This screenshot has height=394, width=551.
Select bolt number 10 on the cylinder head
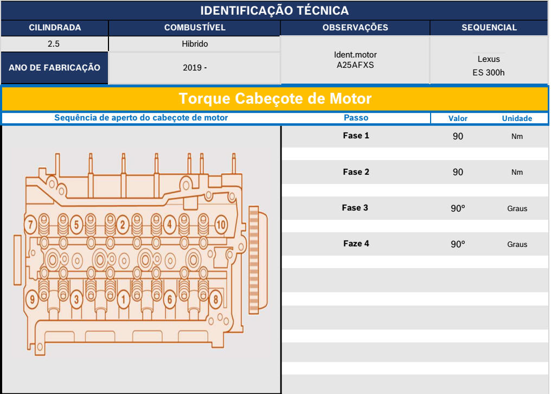click(221, 224)
